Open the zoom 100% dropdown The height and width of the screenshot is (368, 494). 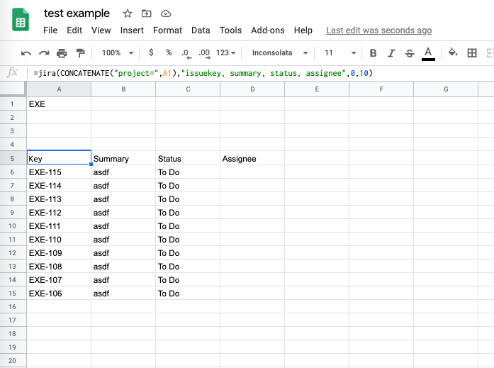tap(118, 52)
